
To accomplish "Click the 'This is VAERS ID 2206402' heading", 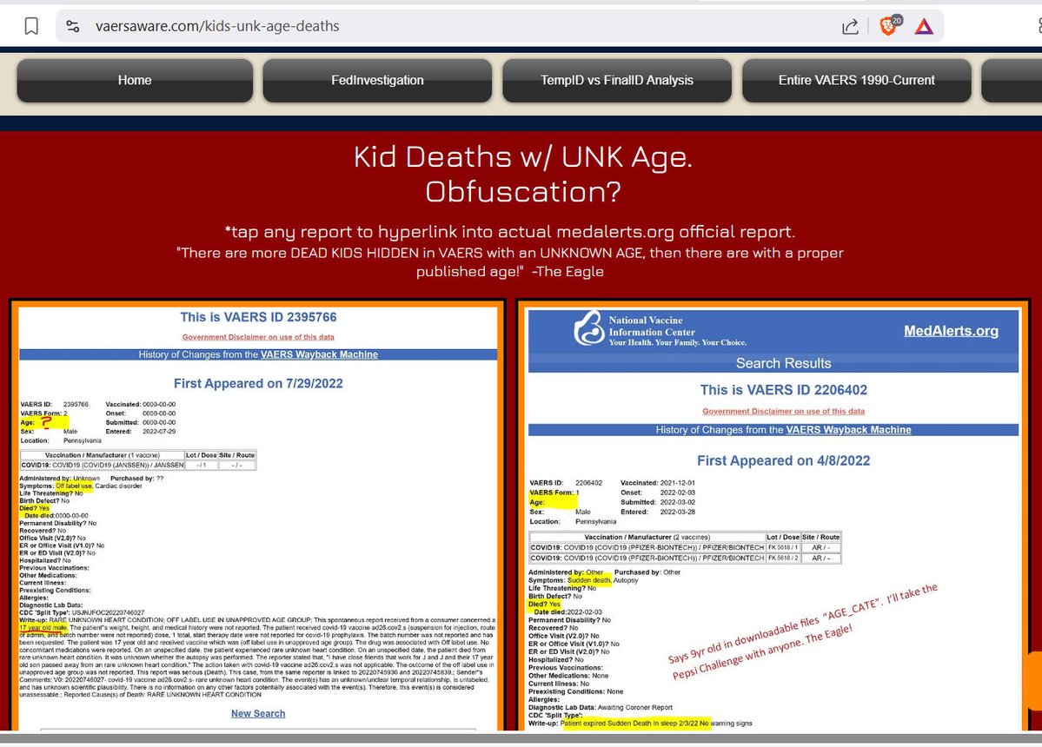I will point(784,390).
